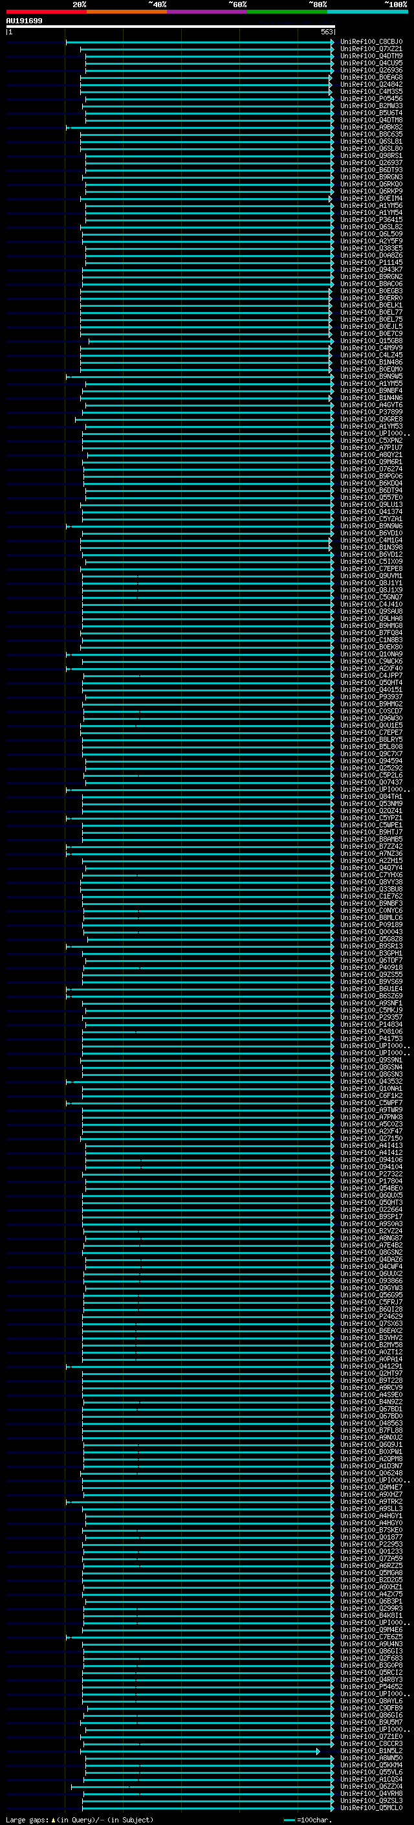Select the UniRef100_Q5MCL0 label
The height and width of the screenshot is (1825, 414).
(x=371, y=1808)
